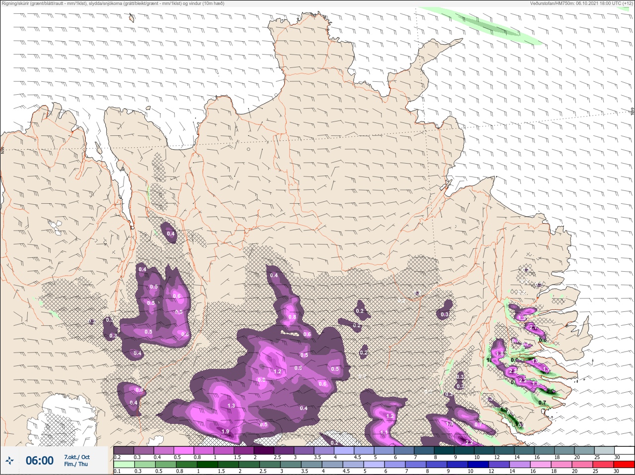635x475 pixels.
Task: Pick upper legend swatch between 0.5 and 0.8
Action: click(184, 450)
